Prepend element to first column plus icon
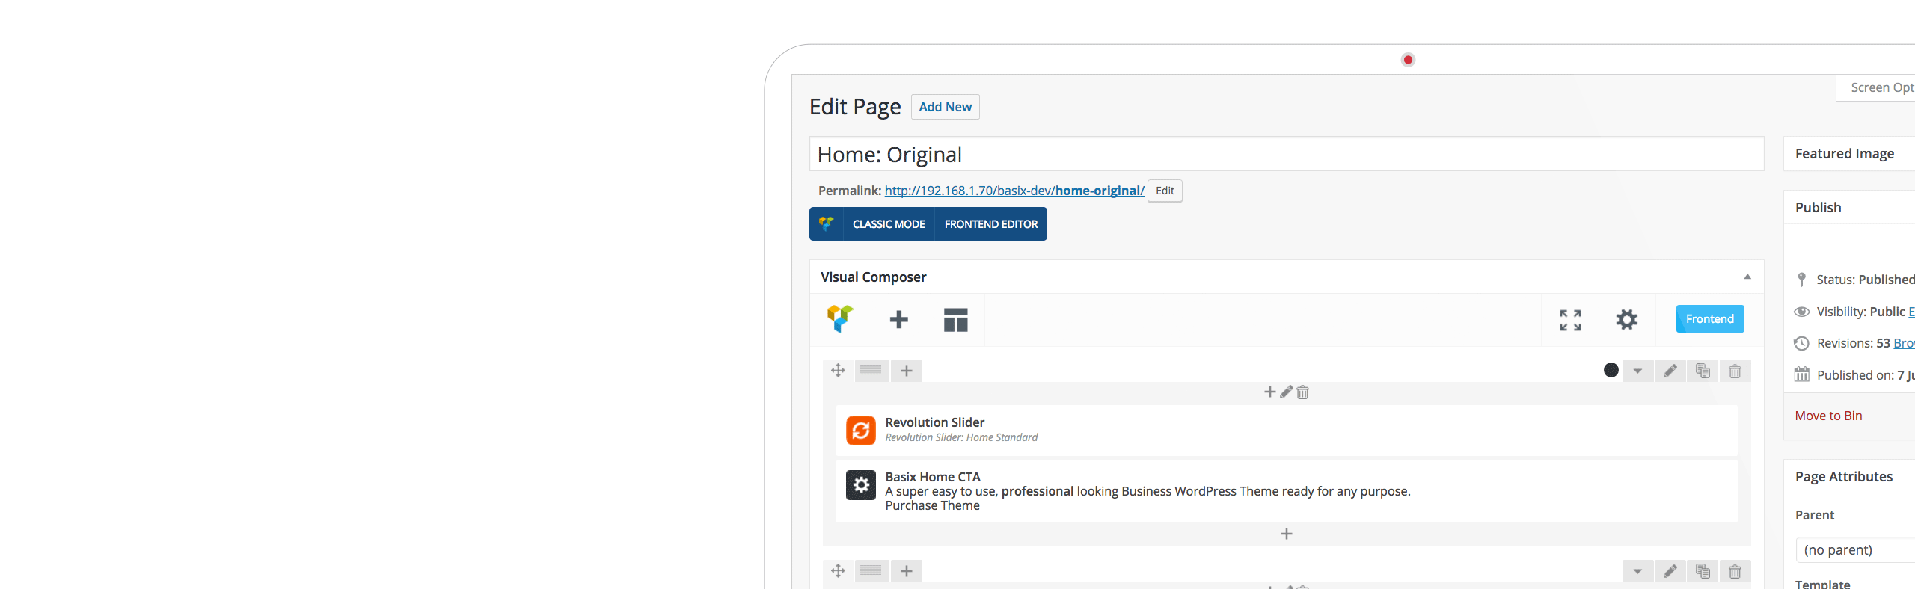1915x589 pixels. coord(1269,392)
